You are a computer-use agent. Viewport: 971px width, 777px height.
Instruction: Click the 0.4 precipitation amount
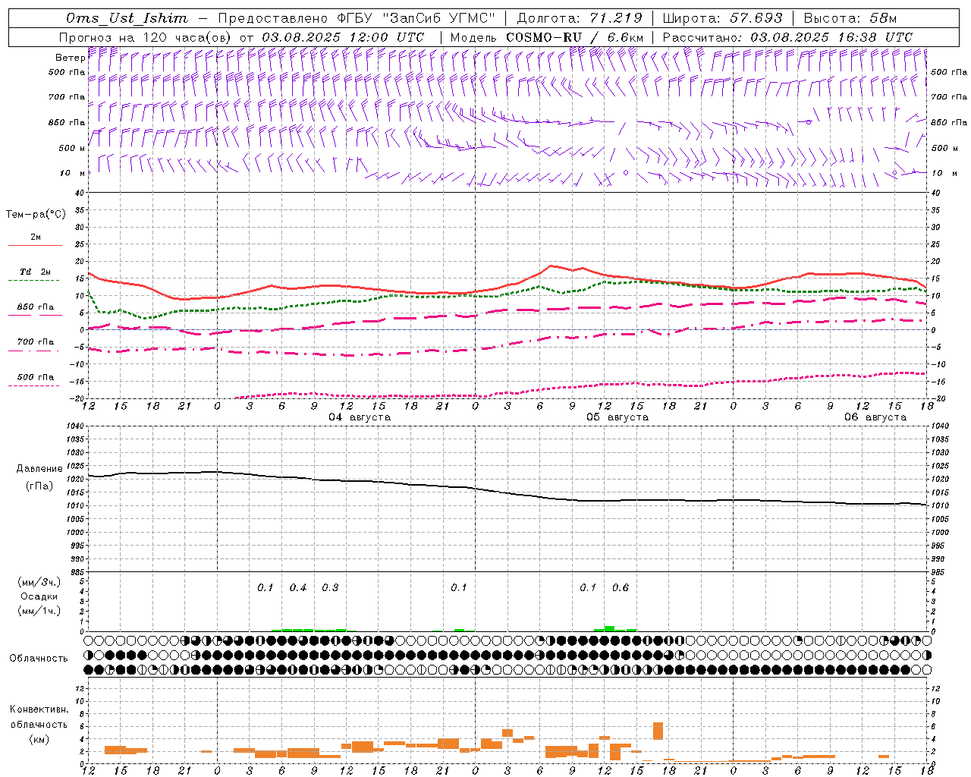pyautogui.click(x=298, y=588)
